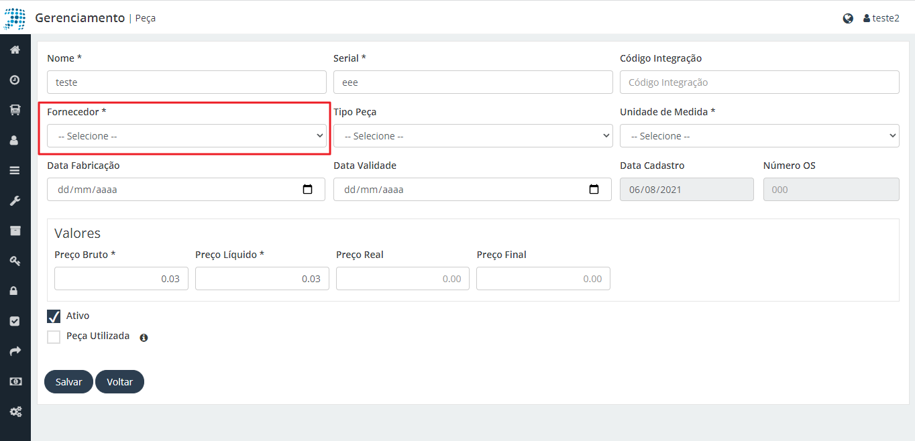Click the Preço Real input field
Screen dimensions: 915x441
[402, 279]
